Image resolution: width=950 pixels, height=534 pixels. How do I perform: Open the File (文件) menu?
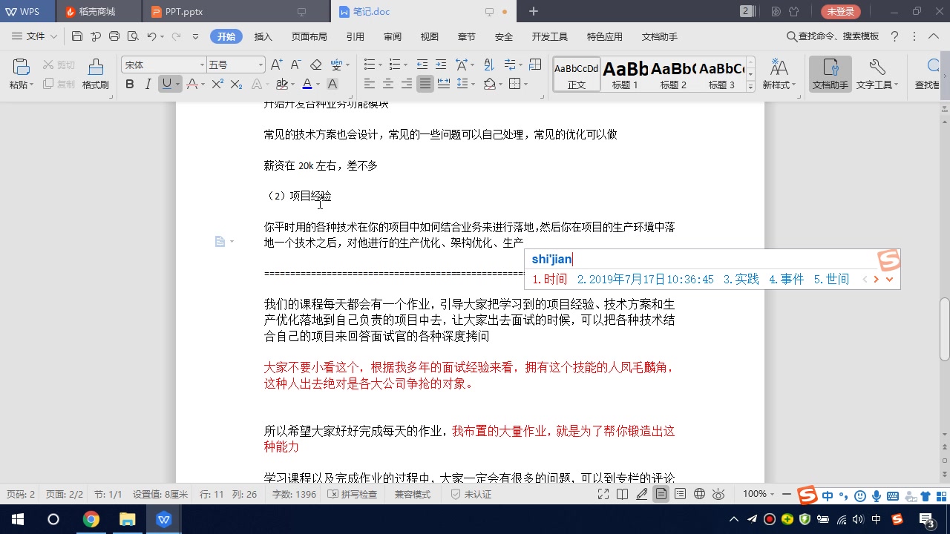(x=35, y=36)
